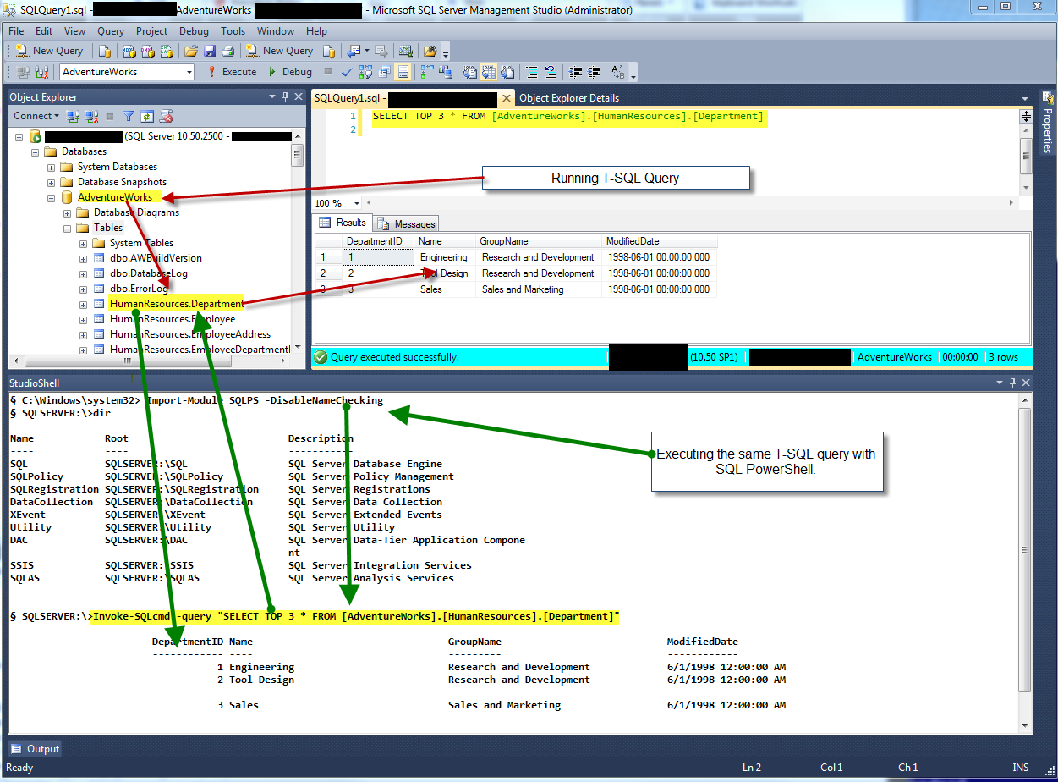Click the Open File folder icon
This screenshot has height=782, width=1058.
191,51
